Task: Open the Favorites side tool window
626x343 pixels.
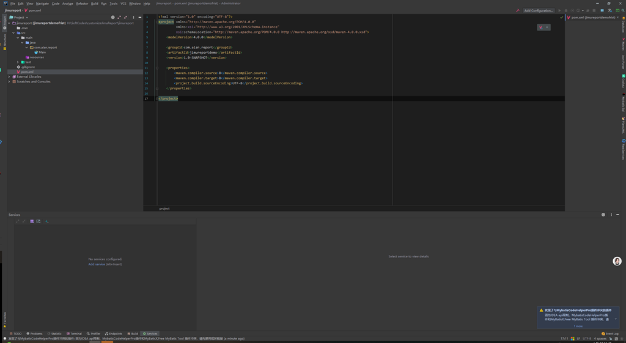Action: coord(5,320)
